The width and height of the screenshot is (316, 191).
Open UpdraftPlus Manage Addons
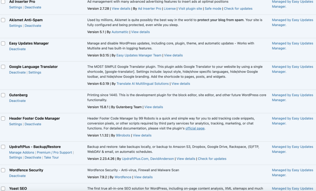(22, 153)
